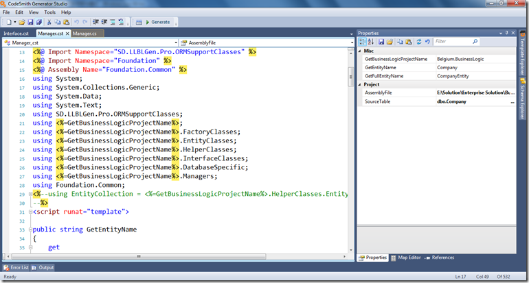Screen dimensions: 529x283
Task: Collapse the Misc property category
Action: tap(360, 51)
